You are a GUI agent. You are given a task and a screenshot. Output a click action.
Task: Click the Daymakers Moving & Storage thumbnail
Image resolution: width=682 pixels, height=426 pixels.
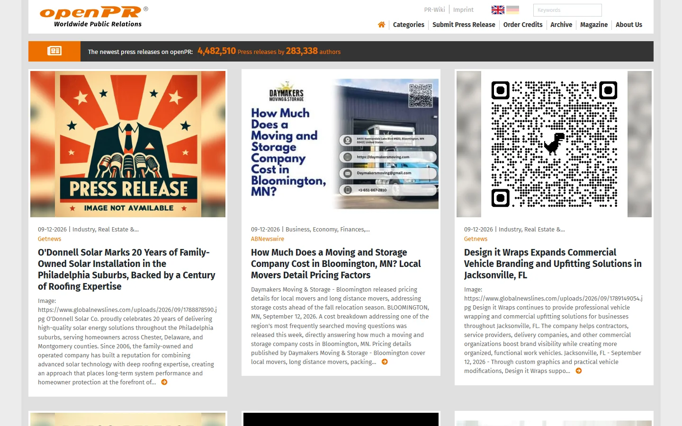[341, 144]
